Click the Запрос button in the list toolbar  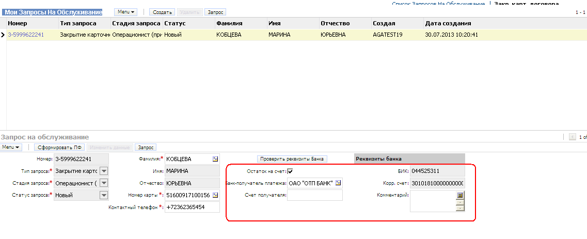pos(215,12)
